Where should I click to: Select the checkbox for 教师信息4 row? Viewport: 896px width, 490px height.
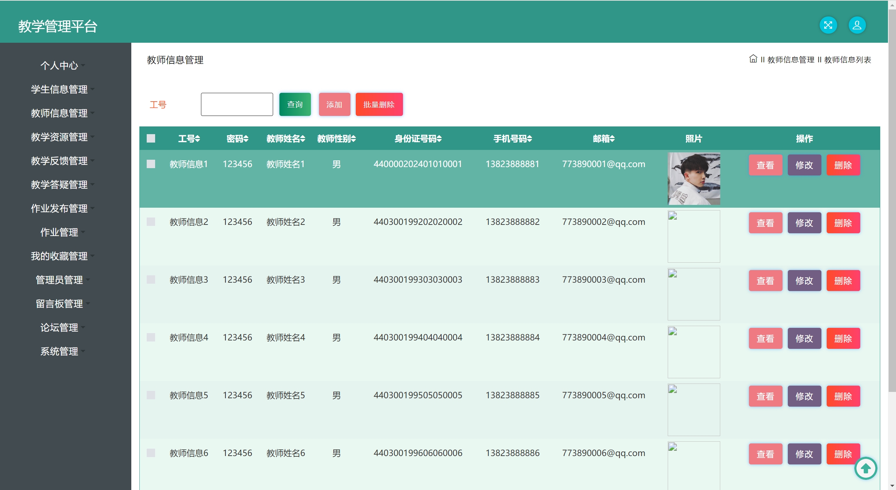pos(151,337)
